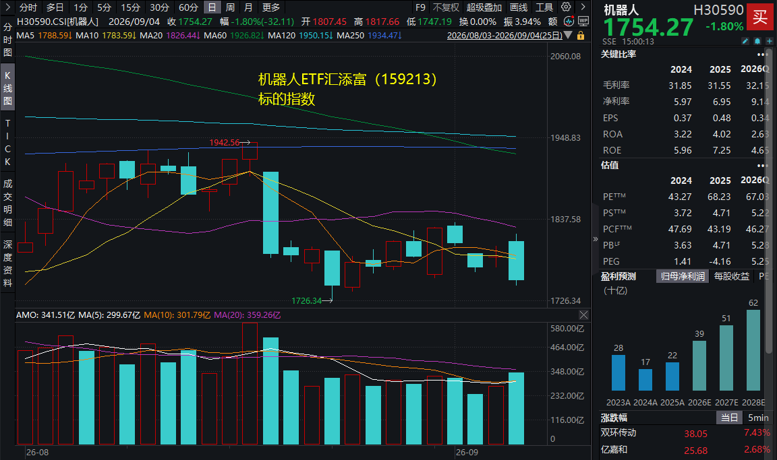
Task: Click the red 买 buy button
Action: coord(759,18)
